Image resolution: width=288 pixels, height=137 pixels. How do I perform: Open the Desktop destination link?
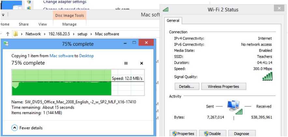[87, 56]
